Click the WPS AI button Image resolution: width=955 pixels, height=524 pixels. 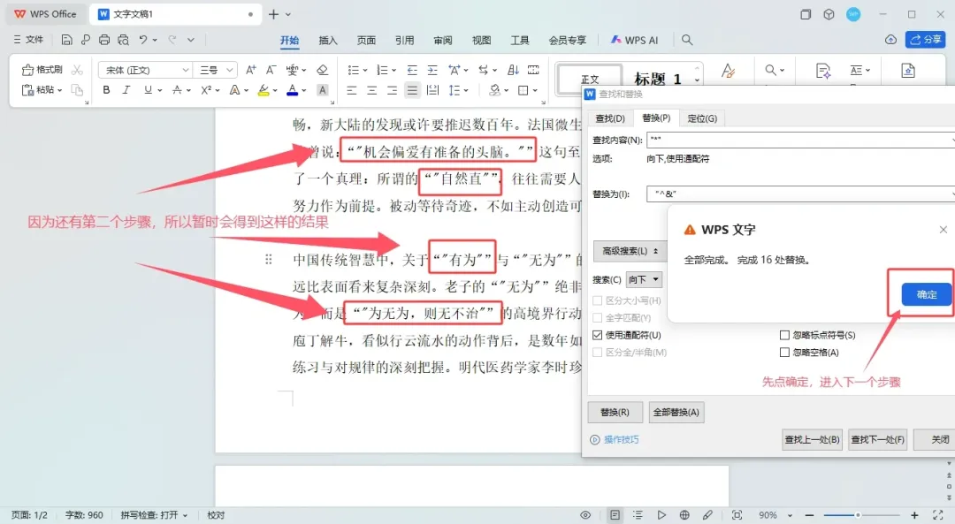634,40
